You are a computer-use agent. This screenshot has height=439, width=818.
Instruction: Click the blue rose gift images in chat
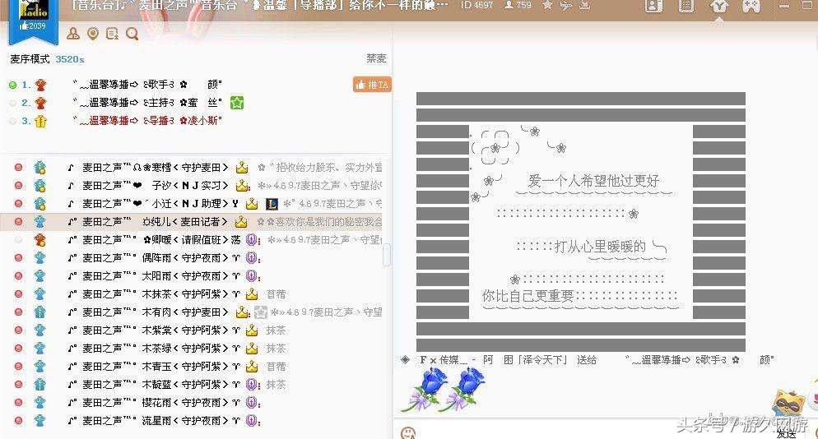click(444, 388)
